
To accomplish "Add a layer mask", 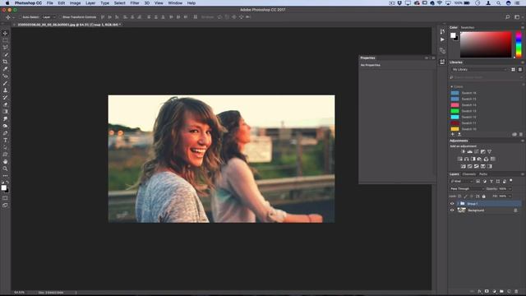I will 487,291.
